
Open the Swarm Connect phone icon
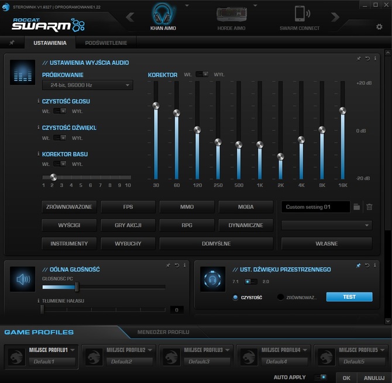point(302,13)
